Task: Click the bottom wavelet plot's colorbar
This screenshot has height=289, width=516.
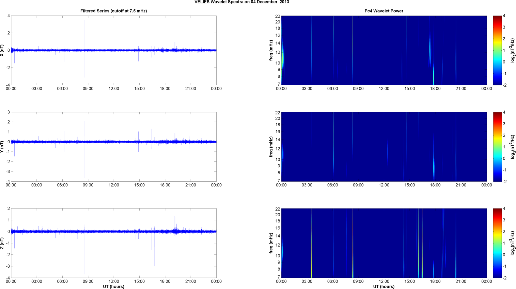Action: (x=497, y=243)
